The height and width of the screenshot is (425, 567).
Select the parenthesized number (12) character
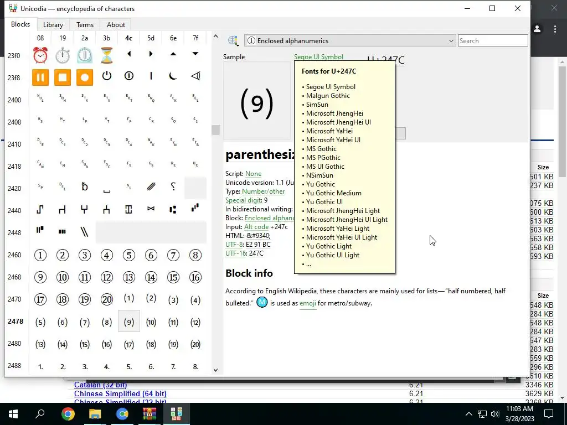[x=195, y=322]
